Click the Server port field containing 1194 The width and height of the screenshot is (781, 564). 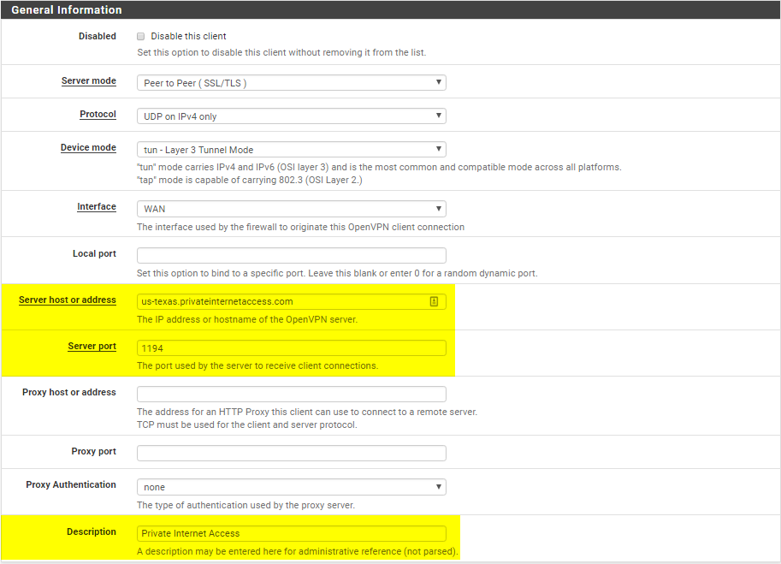point(292,347)
